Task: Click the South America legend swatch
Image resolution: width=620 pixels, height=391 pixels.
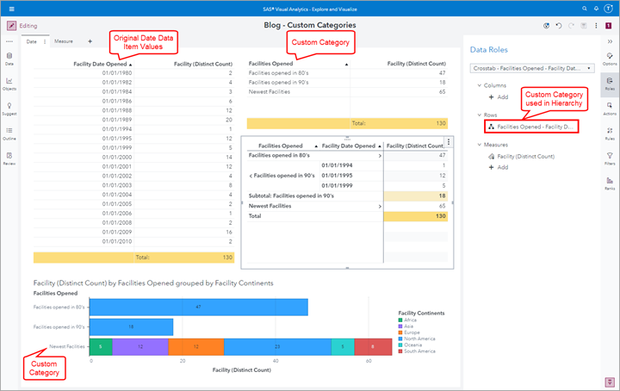Action: click(400, 351)
